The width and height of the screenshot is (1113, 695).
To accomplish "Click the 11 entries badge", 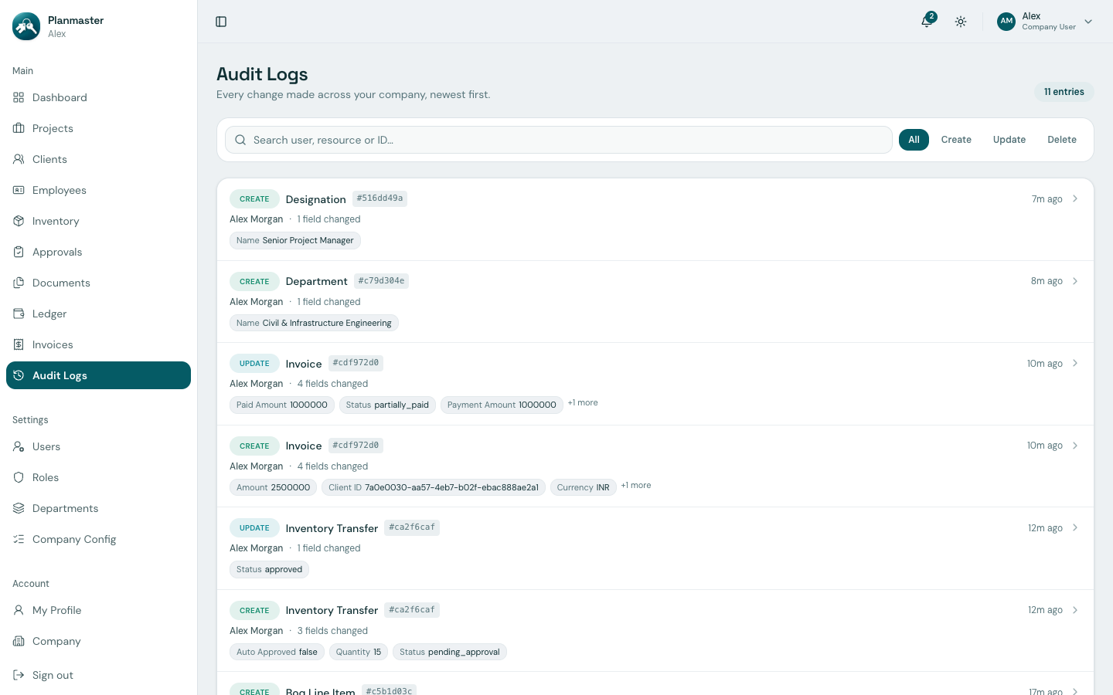I will click(x=1064, y=92).
